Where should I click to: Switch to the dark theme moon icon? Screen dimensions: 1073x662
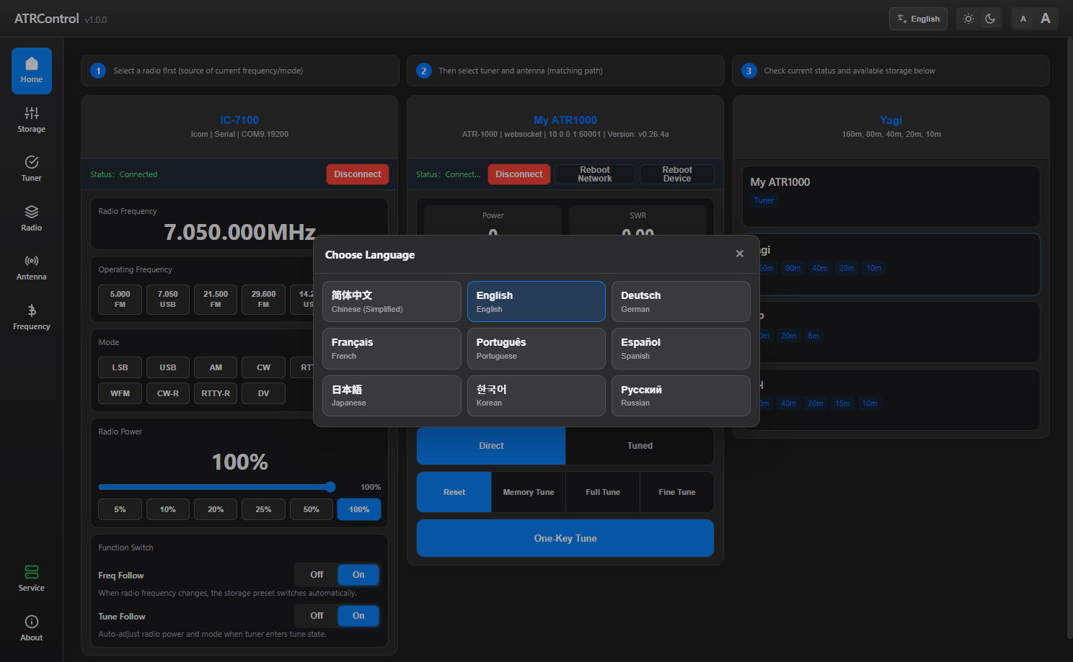(990, 19)
